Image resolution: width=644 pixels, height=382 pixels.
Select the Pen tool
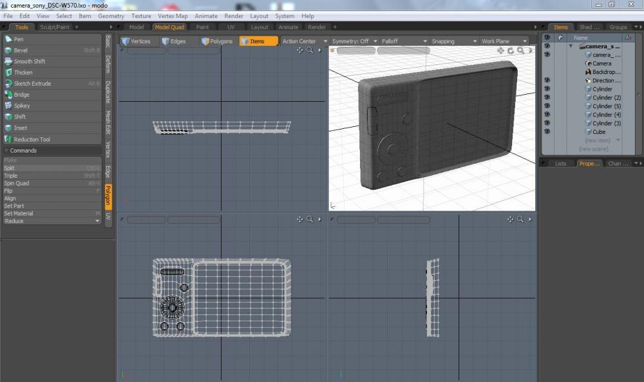point(19,39)
